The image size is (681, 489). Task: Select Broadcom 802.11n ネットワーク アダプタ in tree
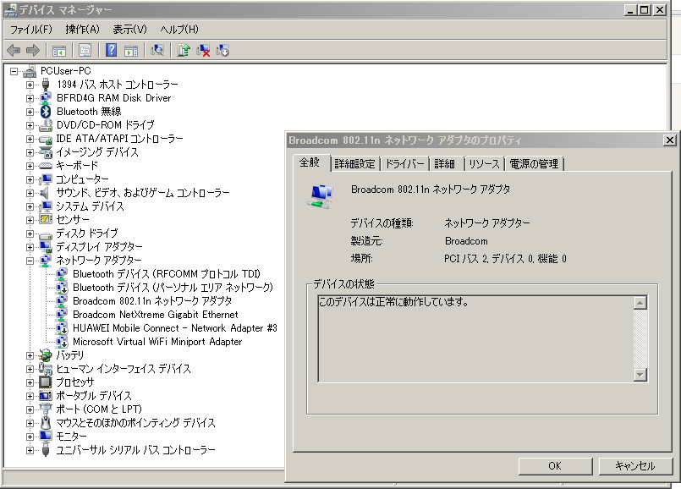[152, 301]
